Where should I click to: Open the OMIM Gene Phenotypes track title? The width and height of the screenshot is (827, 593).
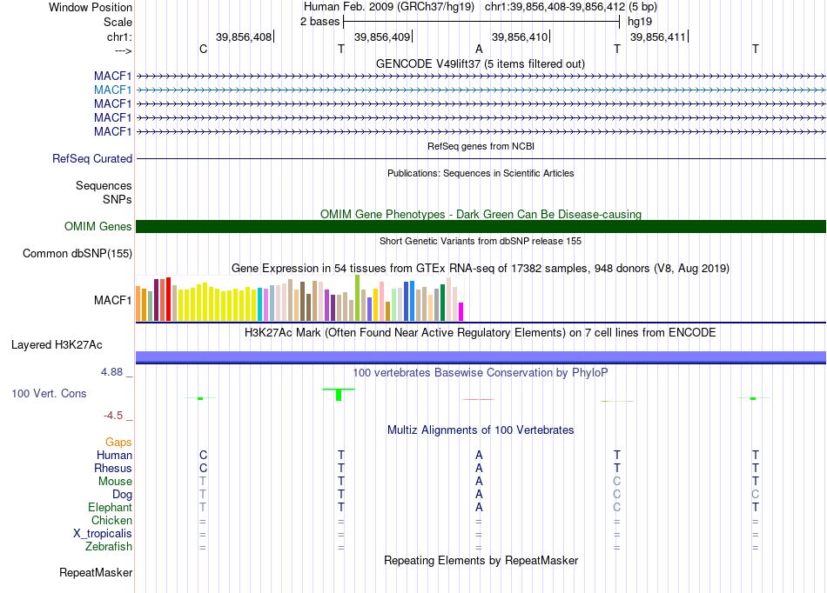(x=481, y=215)
